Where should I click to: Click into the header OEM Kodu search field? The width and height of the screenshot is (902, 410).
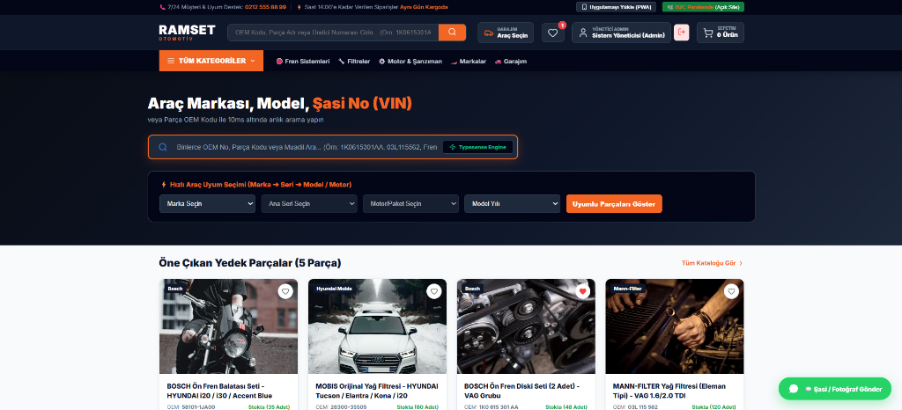click(x=333, y=33)
